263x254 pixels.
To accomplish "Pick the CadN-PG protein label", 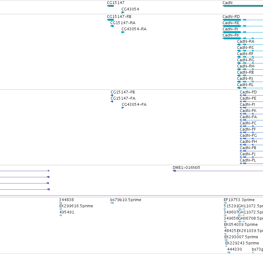I will tap(248, 136).
